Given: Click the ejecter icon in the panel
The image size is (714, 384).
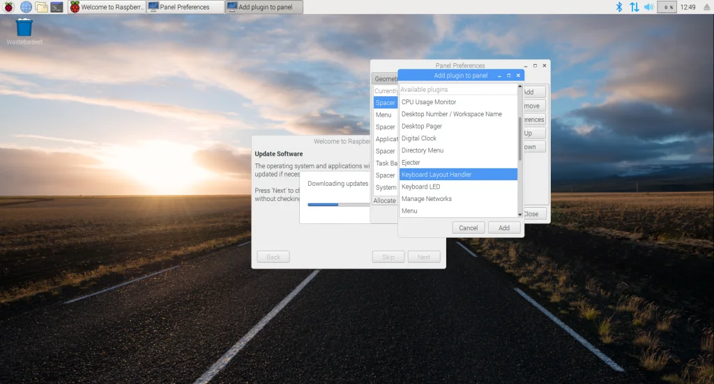Looking at the screenshot, I should tap(708, 7).
